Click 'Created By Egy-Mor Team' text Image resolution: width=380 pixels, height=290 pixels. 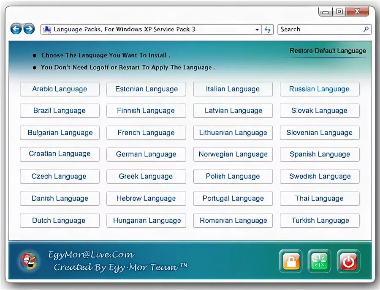coord(120,267)
